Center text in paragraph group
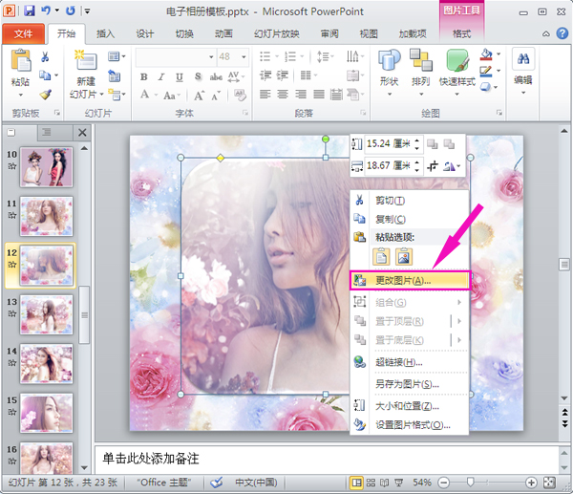Screen dimensions: 573x494 click(x=283, y=95)
